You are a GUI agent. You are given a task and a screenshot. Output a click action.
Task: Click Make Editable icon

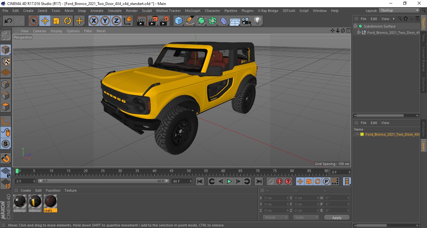(x=6, y=35)
